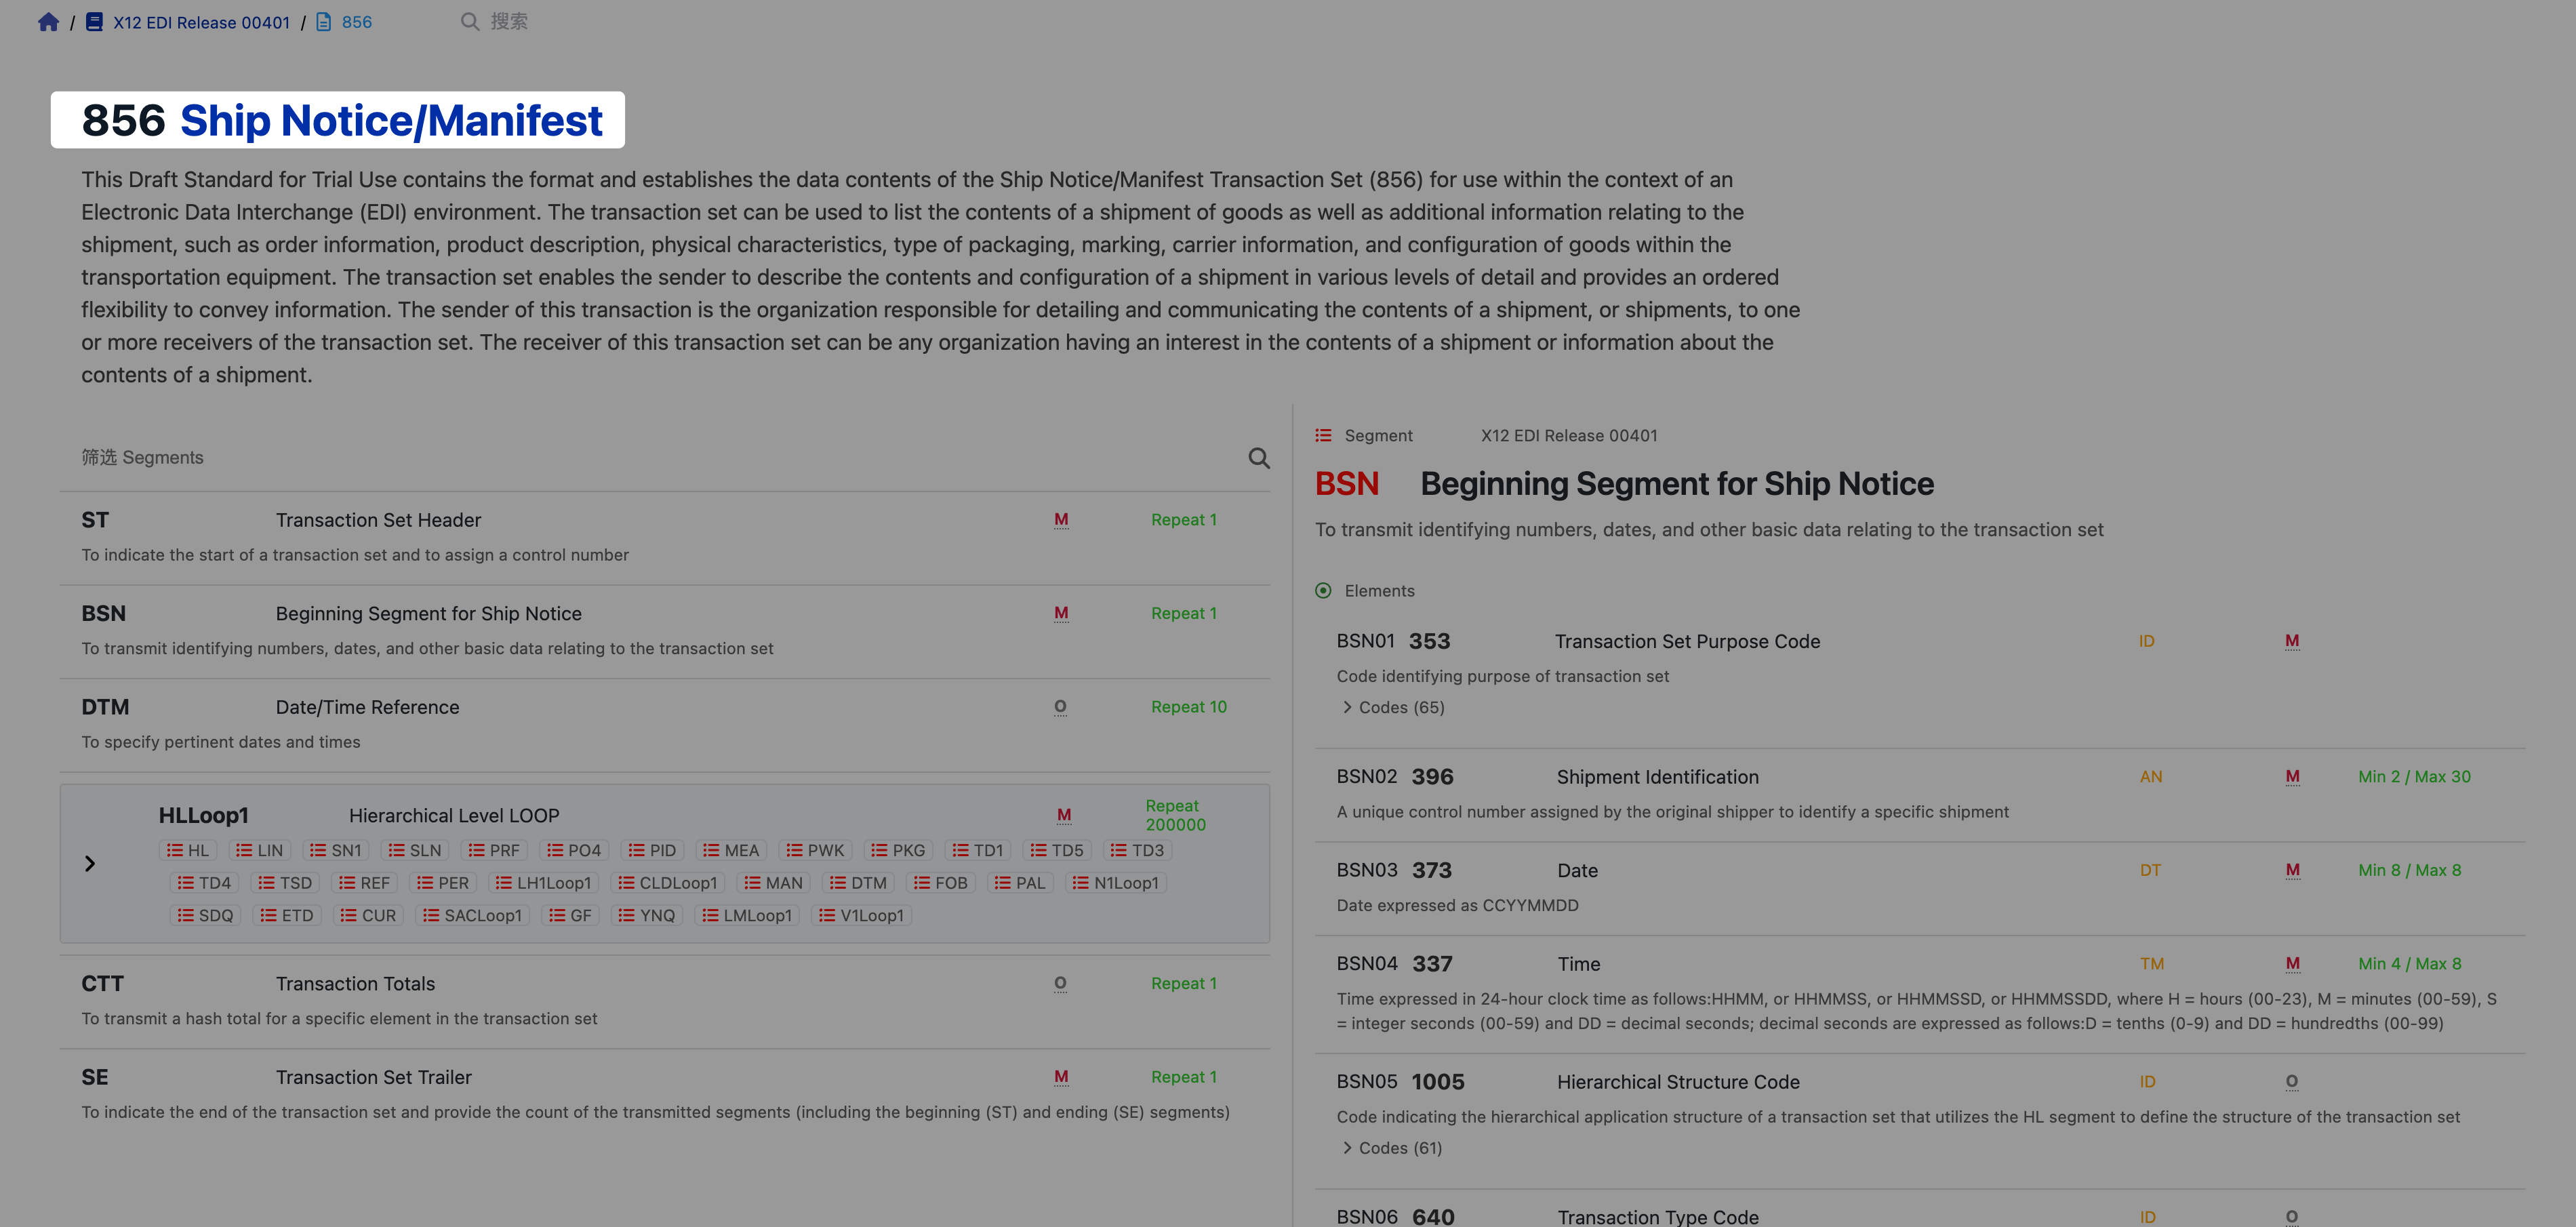The image size is (2576, 1227).
Task: Click the segment filter magnifier icon
Action: (x=1259, y=458)
